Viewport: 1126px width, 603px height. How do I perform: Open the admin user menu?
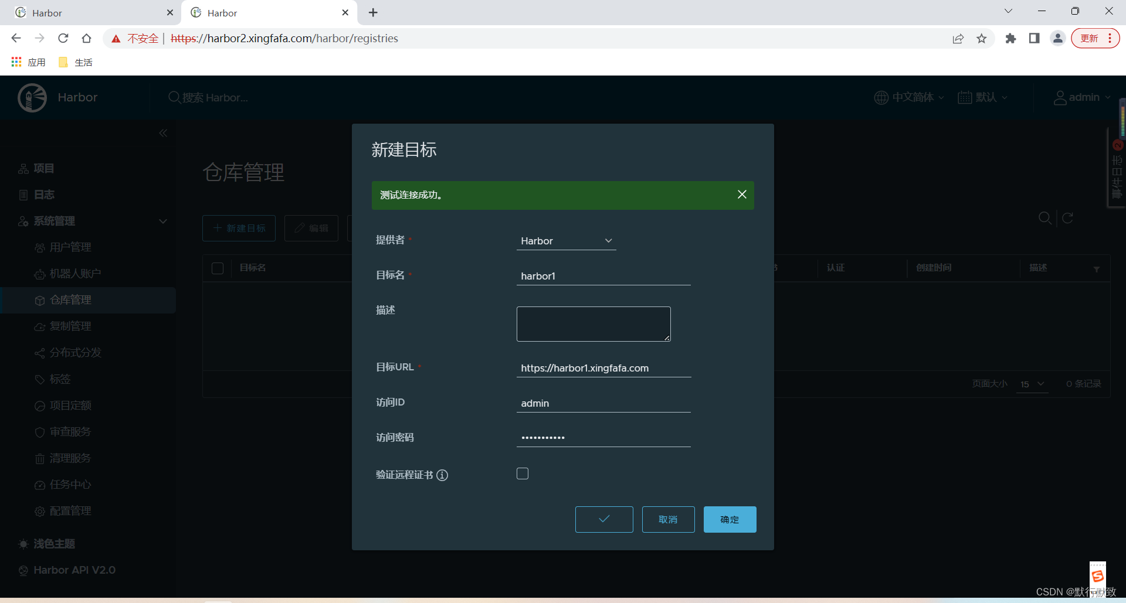click(1082, 97)
